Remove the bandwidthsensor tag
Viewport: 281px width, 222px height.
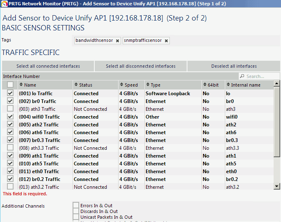(x=118, y=41)
